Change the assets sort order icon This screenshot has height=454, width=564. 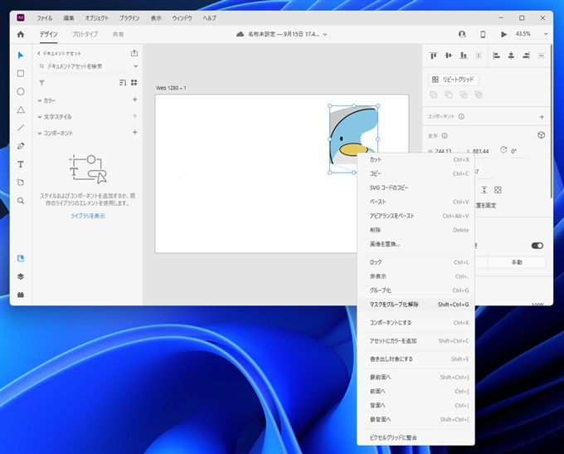click(x=123, y=82)
